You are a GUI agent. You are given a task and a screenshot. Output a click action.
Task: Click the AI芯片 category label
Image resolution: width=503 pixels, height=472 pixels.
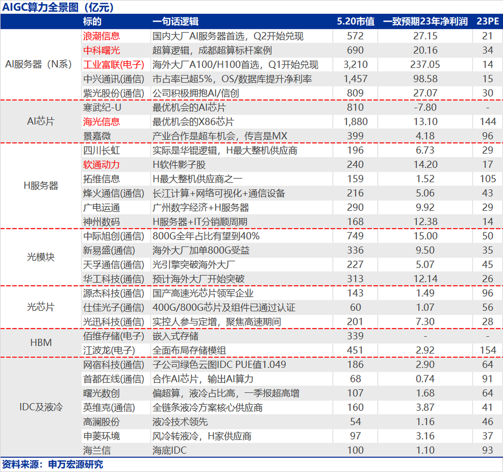pyautogui.click(x=41, y=121)
